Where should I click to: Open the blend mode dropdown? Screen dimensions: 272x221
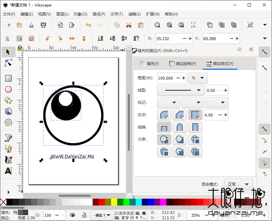click(x=238, y=184)
